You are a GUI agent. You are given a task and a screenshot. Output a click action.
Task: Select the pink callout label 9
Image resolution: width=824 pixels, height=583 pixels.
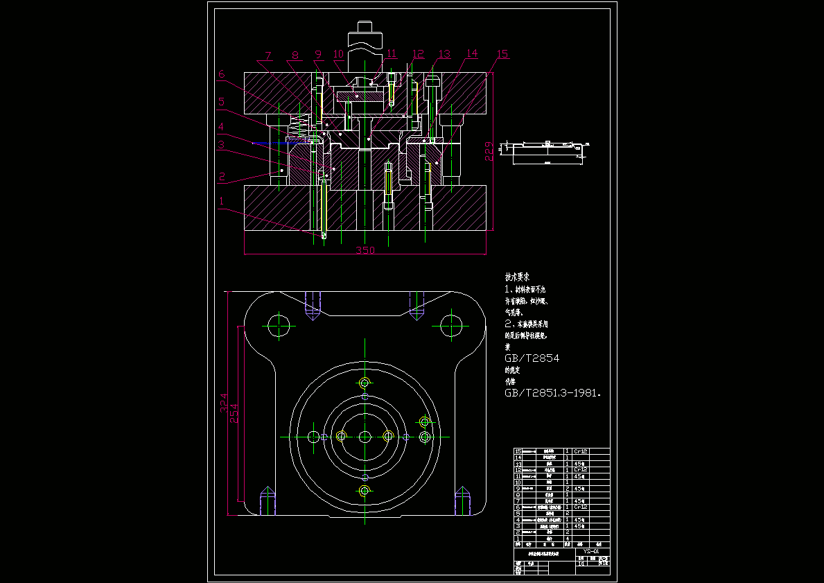click(x=318, y=54)
